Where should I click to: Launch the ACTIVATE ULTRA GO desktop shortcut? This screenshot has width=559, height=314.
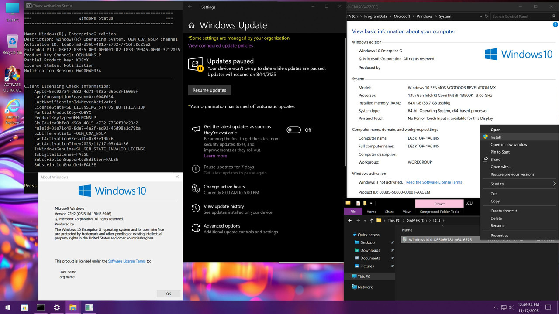pyautogui.click(x=12, y=79)
